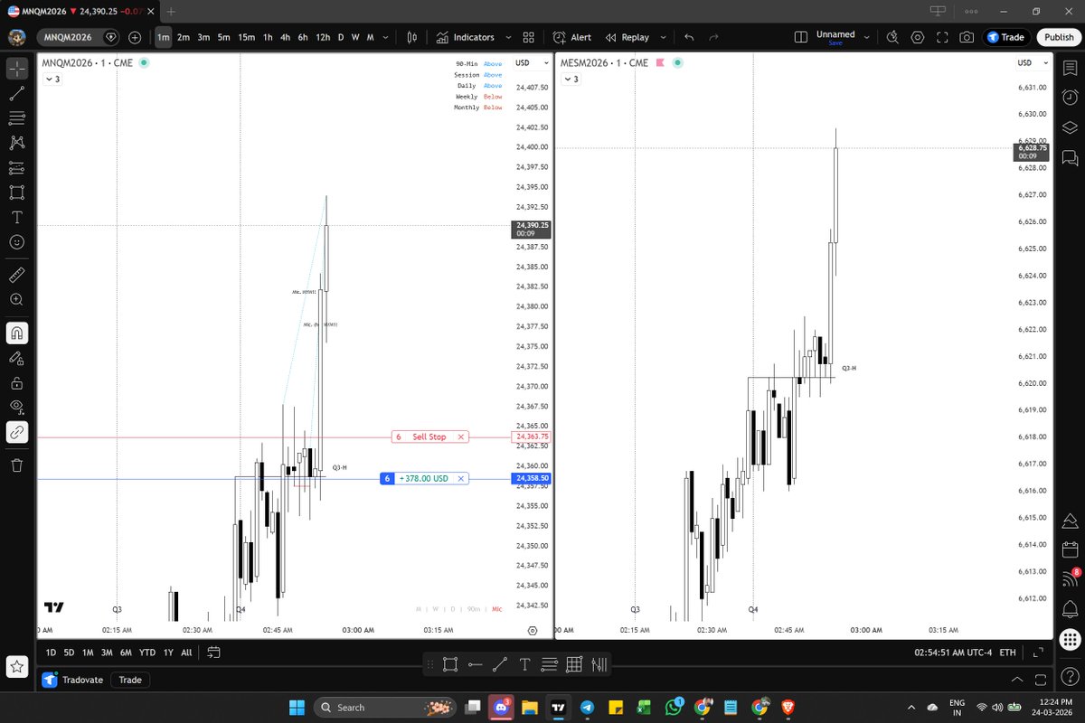
Task: Expand the timeframe interval dropdown
Action: point(387,37)
